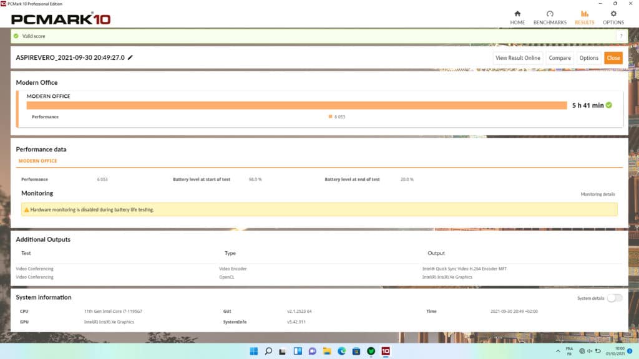
Task: Click the PCMark 10 logo
Action: coord(61,19)
